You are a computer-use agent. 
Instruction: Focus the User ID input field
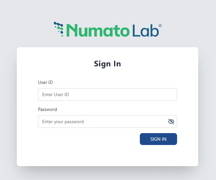click(107, 94)
